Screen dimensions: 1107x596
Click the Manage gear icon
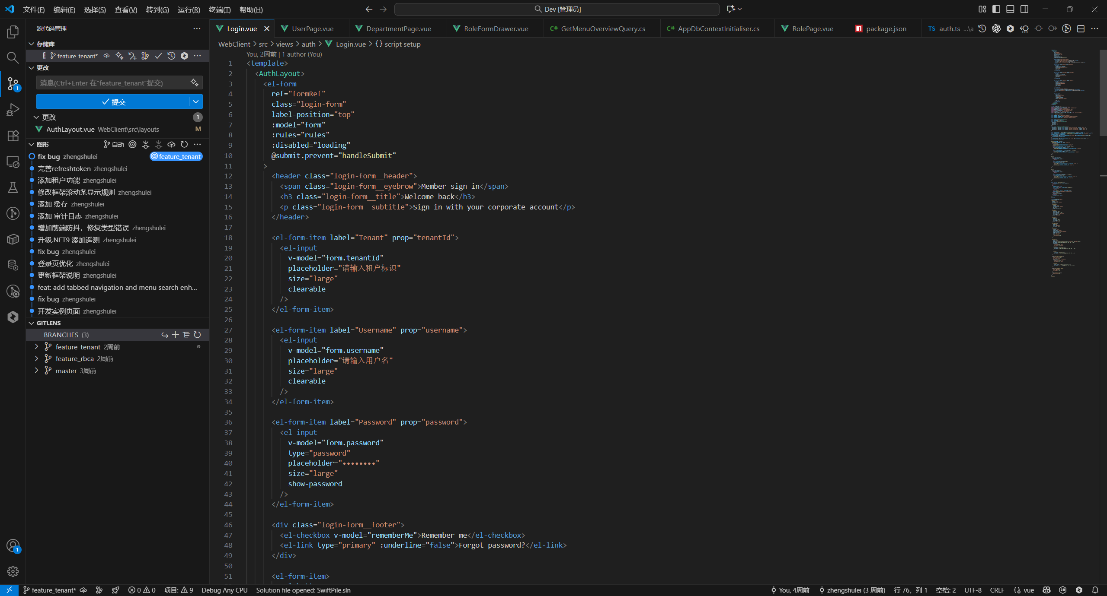coord(13,571)
